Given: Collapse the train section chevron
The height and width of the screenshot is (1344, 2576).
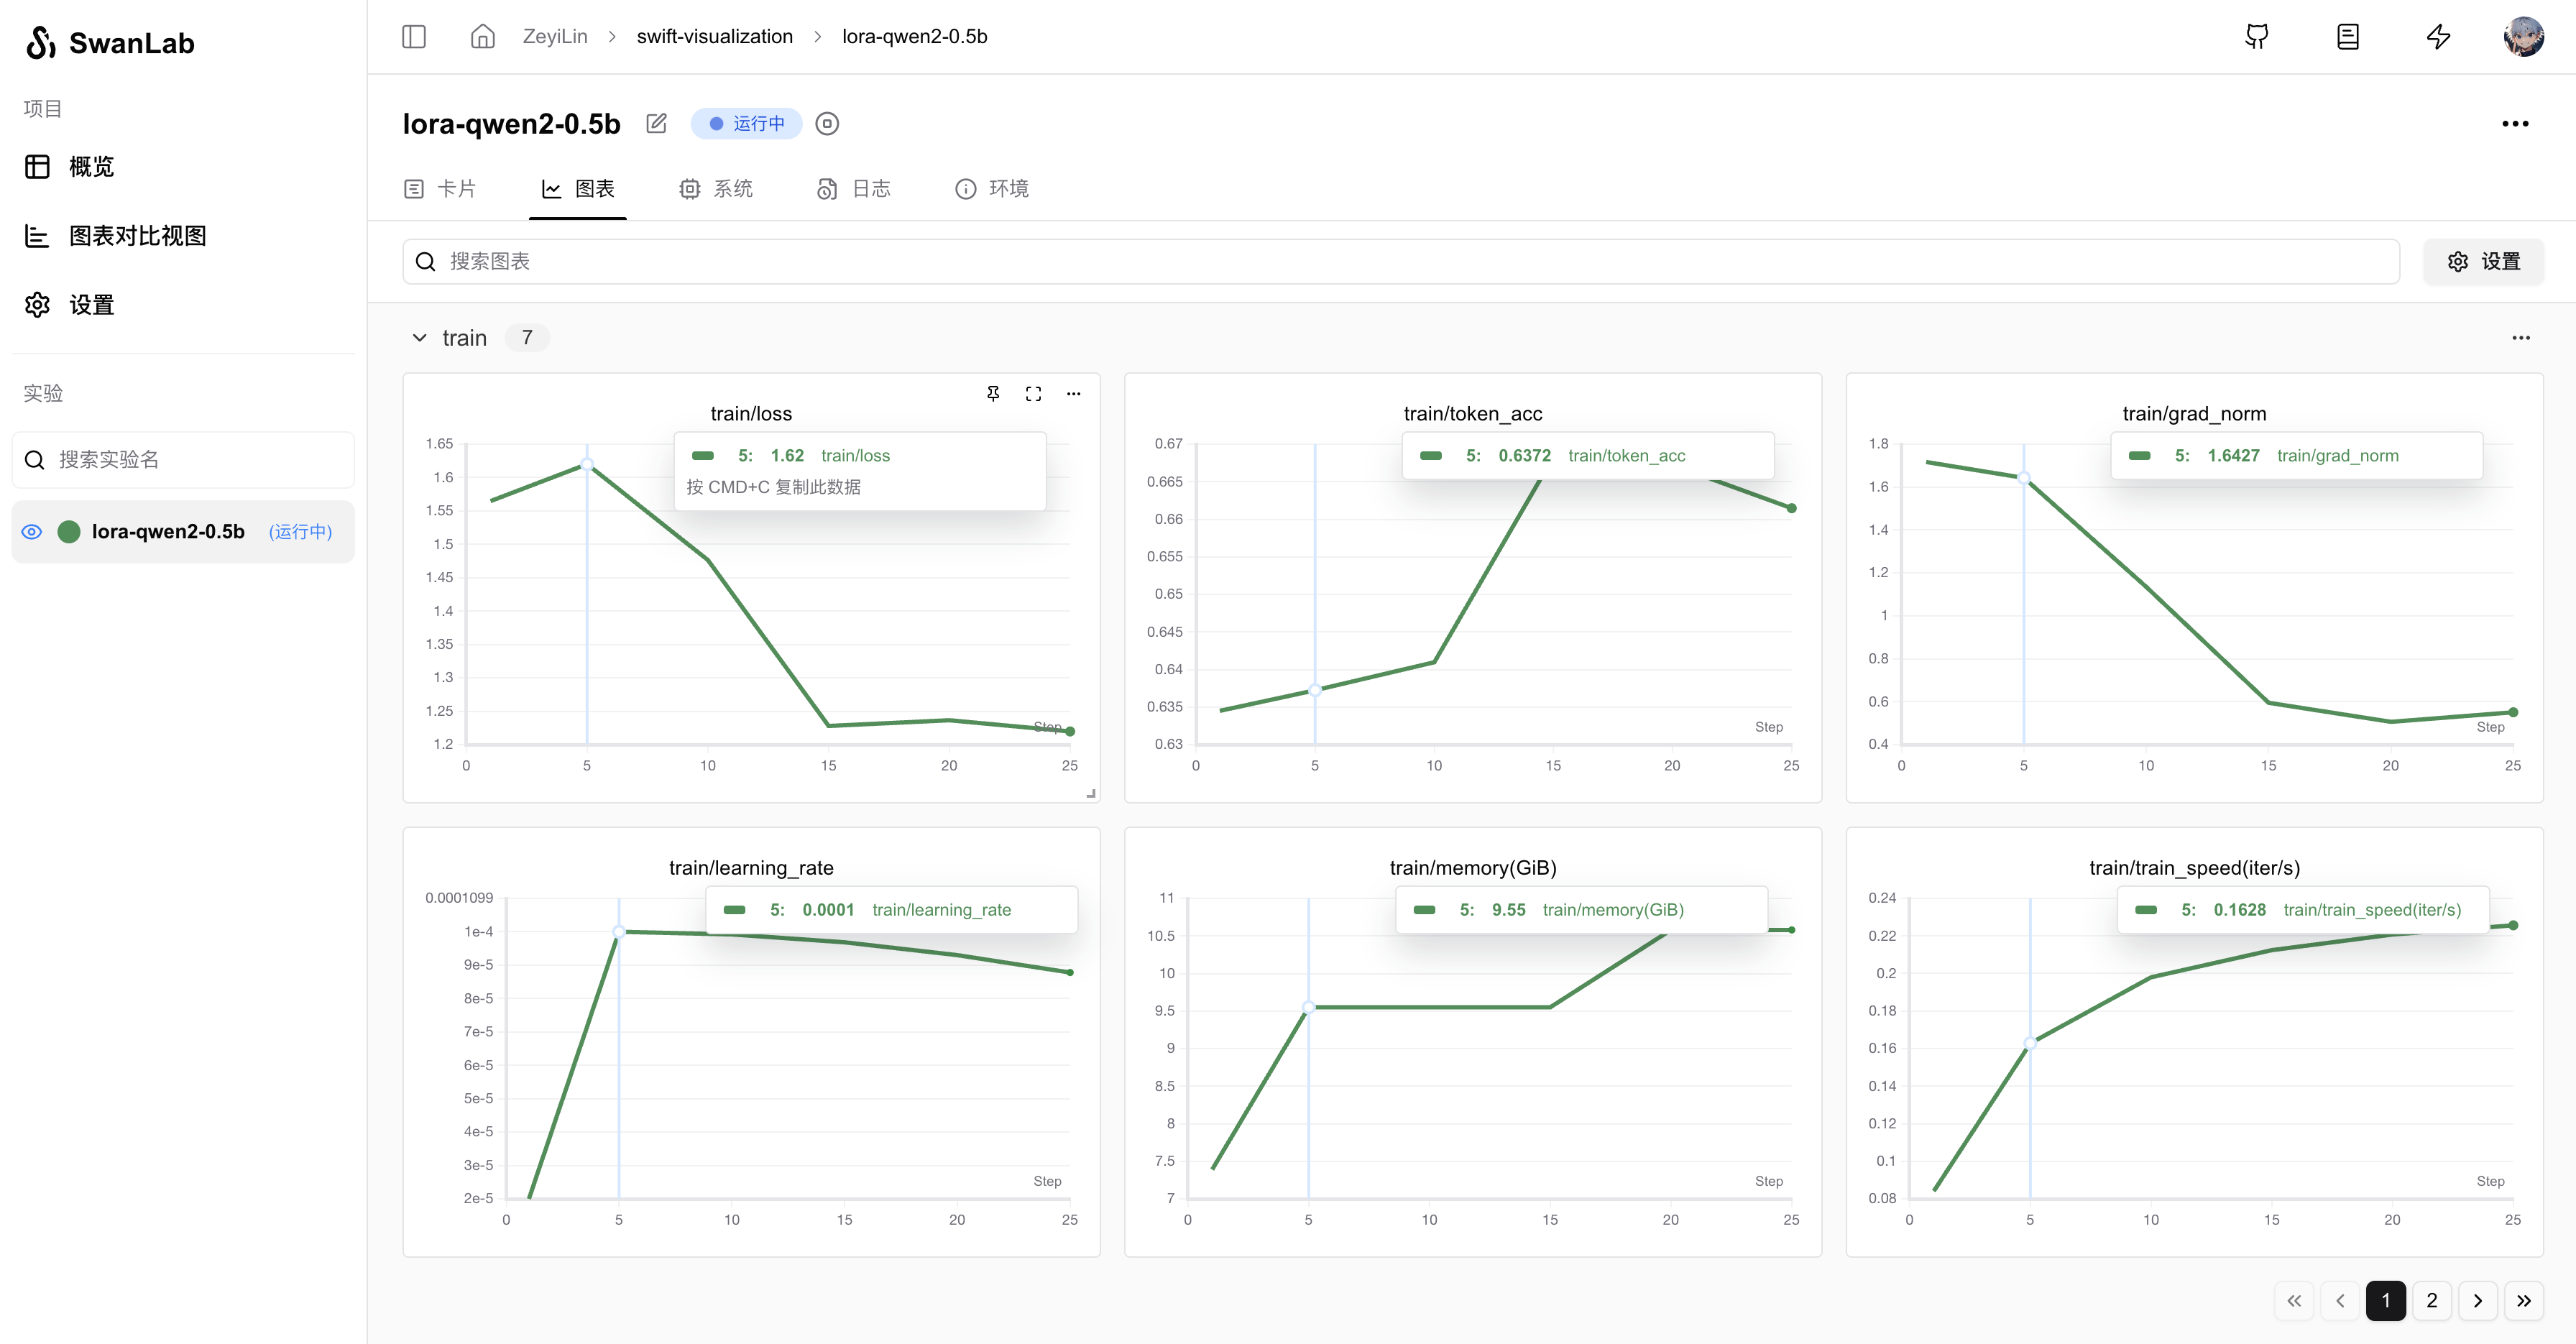Looking at the screenshot, I should click(420, 338).
